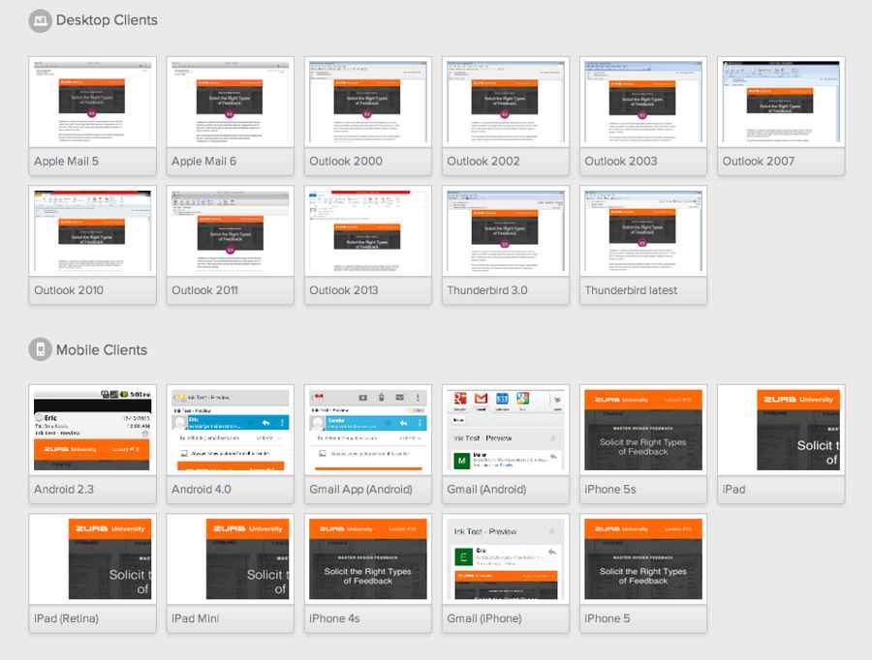Click the Outlook 2011 label
The height and width of the screenshot is (660, 872).
click(x=204, y=290)
